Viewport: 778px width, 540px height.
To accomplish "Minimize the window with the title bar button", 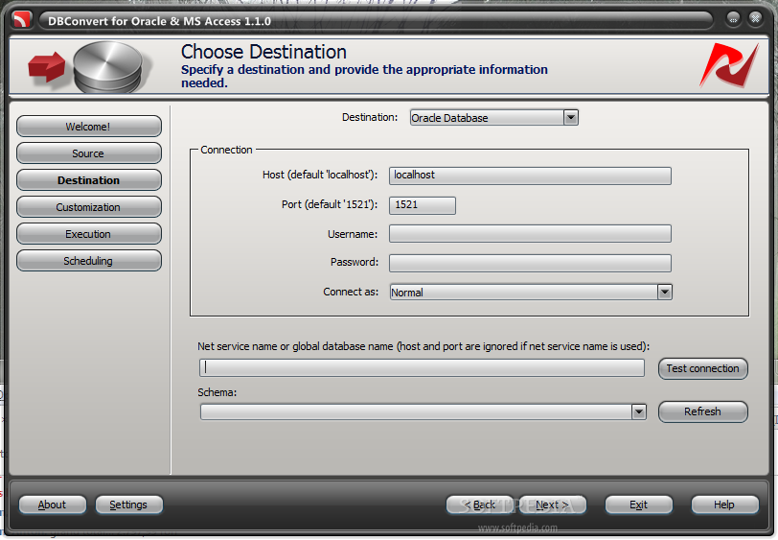I will point(733,20).
